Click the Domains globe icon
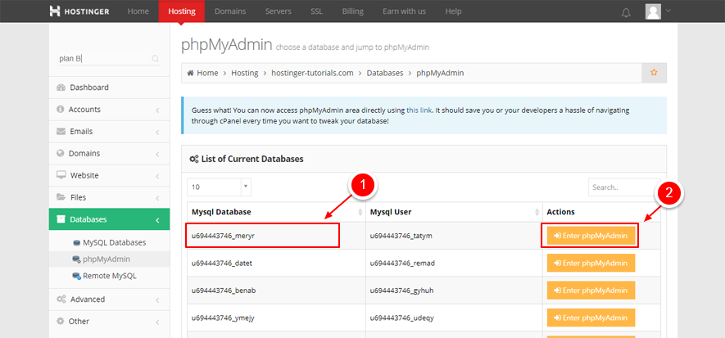This screenshot has width=725, height=338. click(x=60, y=153)
